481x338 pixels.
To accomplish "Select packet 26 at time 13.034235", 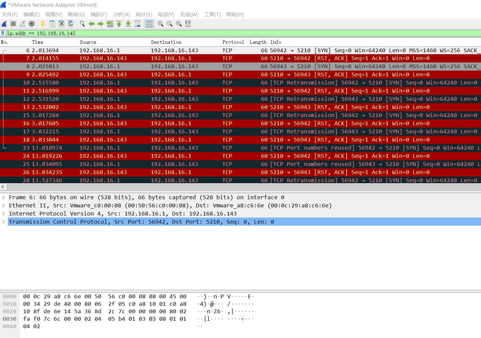I will click(x=240, y=172).
